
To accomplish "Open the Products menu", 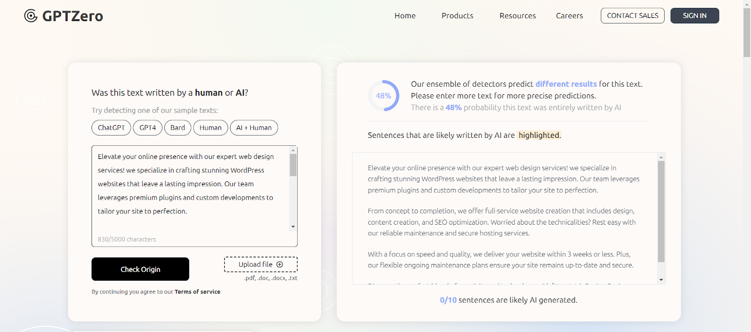I will [457, 16].
